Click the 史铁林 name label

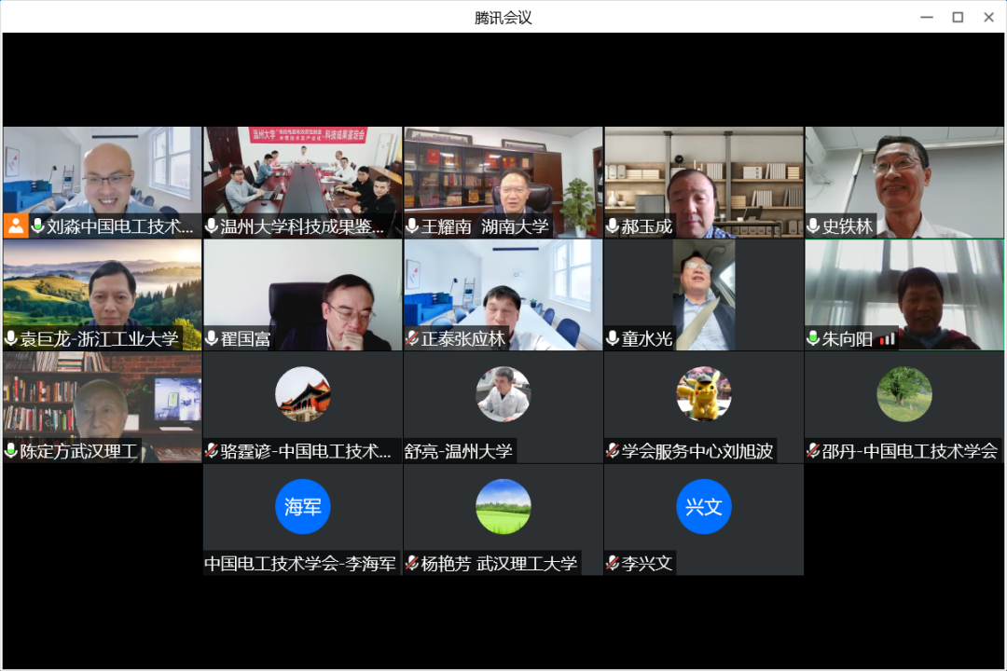848,226
